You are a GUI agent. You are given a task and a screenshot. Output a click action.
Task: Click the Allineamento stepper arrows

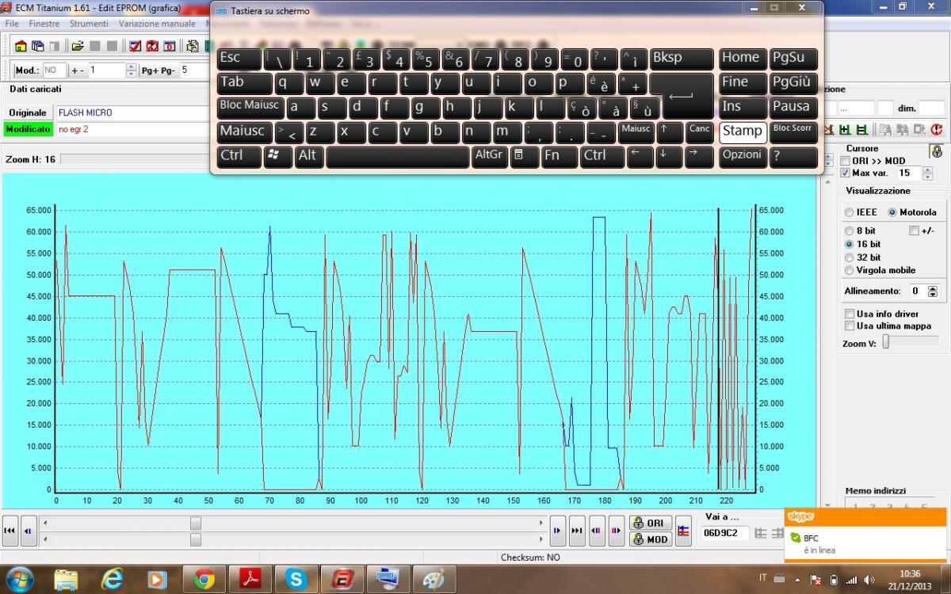932,291
